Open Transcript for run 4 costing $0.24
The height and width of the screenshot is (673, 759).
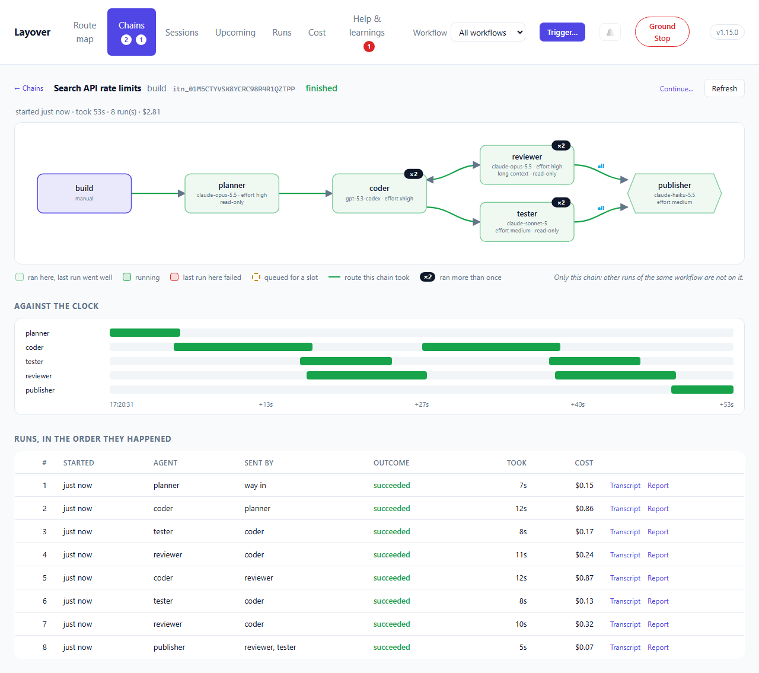(x=625, y=555)
